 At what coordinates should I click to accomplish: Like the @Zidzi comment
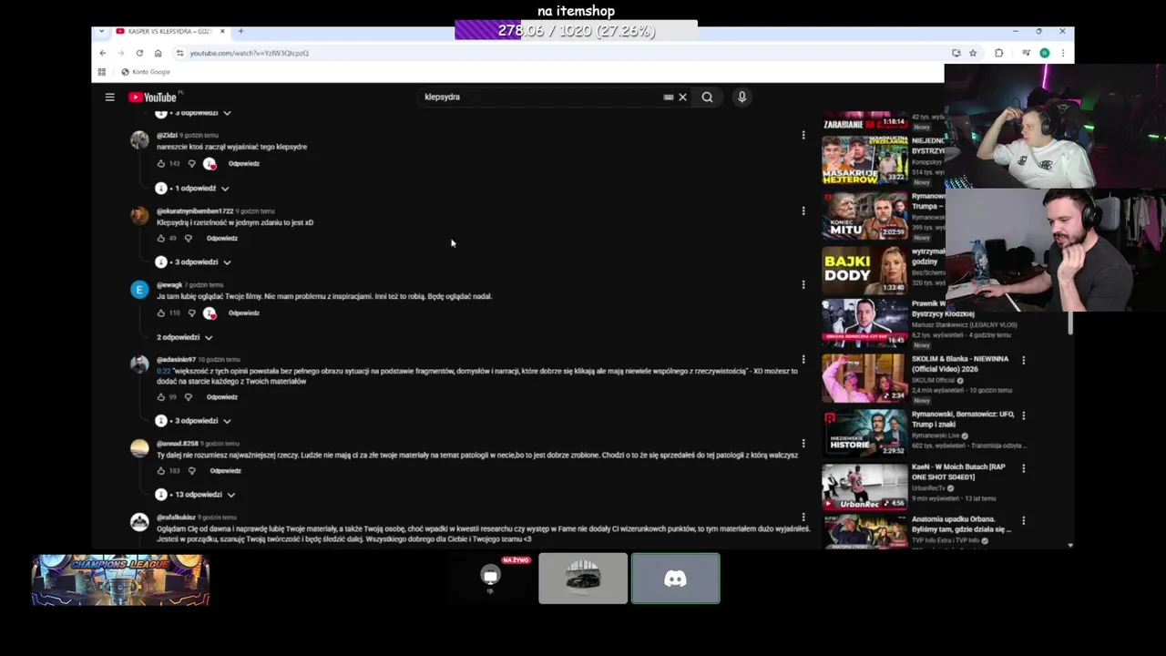click(x=161, y=164)
